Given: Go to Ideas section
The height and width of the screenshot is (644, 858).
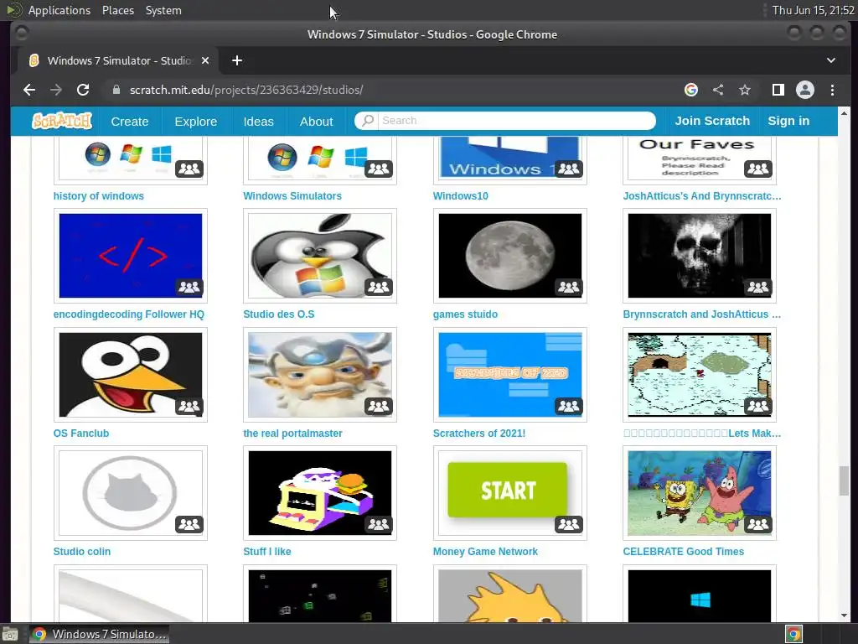Looking at the screenshot, I should (x=258, y=121).
